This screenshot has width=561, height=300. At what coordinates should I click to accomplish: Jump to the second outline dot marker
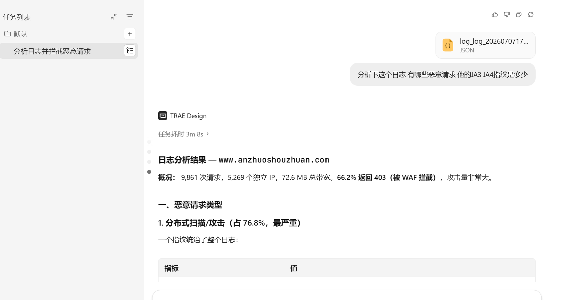coord(149,152)
